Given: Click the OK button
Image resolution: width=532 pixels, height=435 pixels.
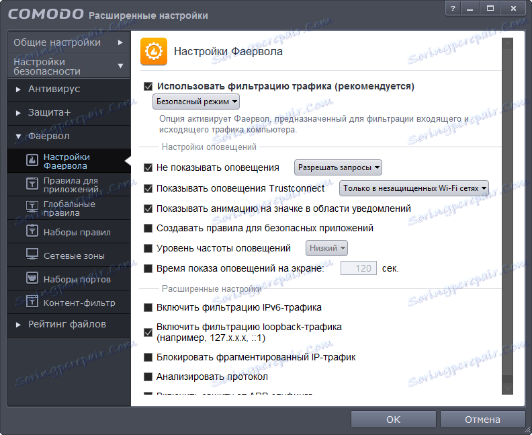Looking at the screenshot, I should (x=393, y=420).
